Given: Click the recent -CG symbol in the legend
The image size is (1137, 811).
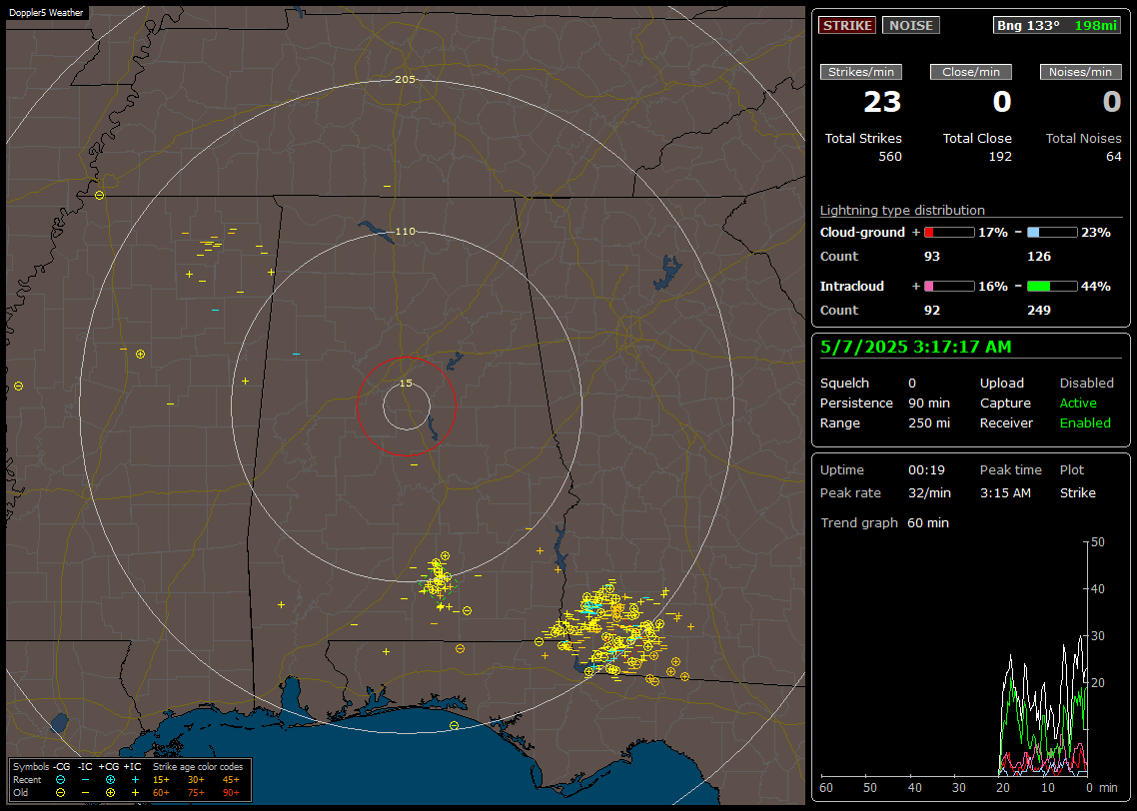Looking at the screenshot, I should pos(60,780).
